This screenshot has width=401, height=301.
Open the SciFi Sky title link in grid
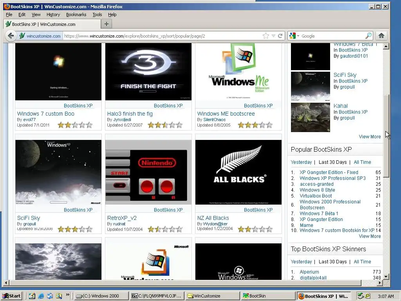[x=28, y=218]
